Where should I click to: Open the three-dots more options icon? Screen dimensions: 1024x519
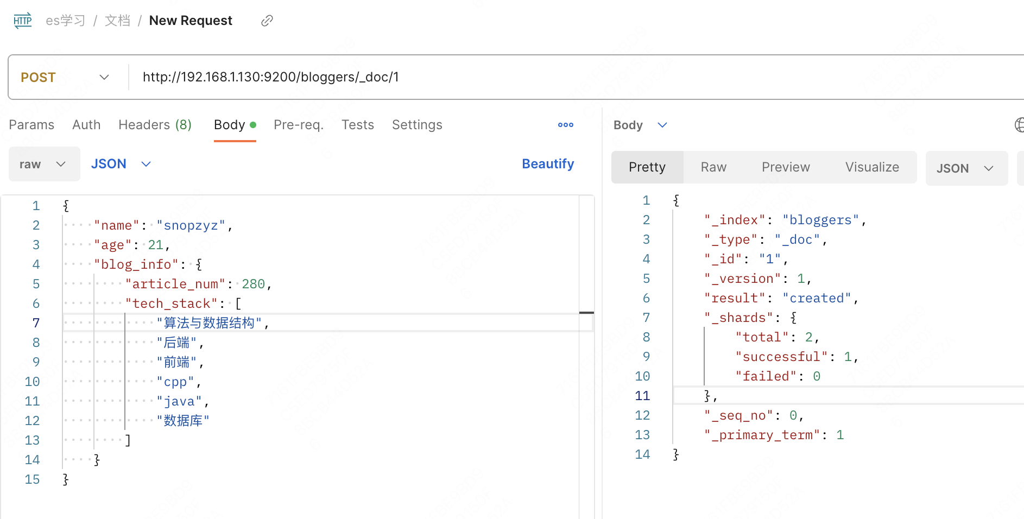tap(566, 125)
